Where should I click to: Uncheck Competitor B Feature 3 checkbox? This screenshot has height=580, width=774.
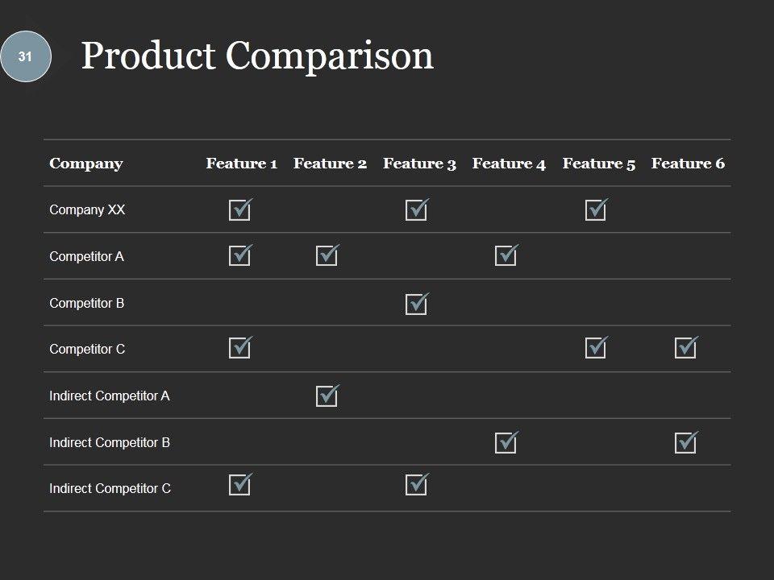click(x=416, y=304)
